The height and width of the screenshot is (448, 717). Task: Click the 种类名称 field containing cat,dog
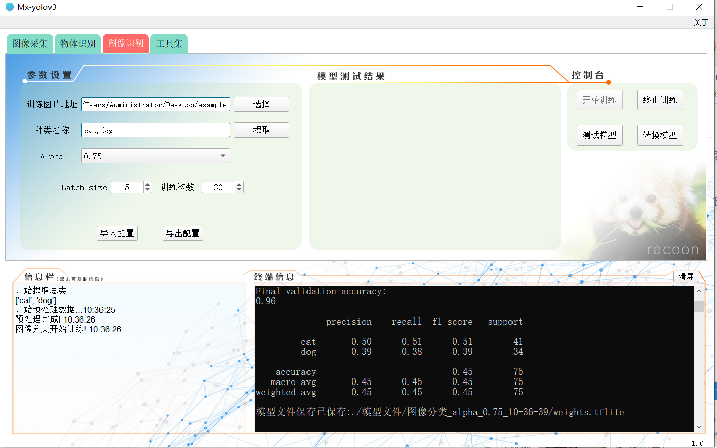[156, 130]
